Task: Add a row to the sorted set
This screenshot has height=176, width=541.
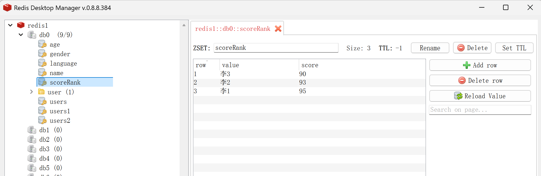Action: coord(480,65)
